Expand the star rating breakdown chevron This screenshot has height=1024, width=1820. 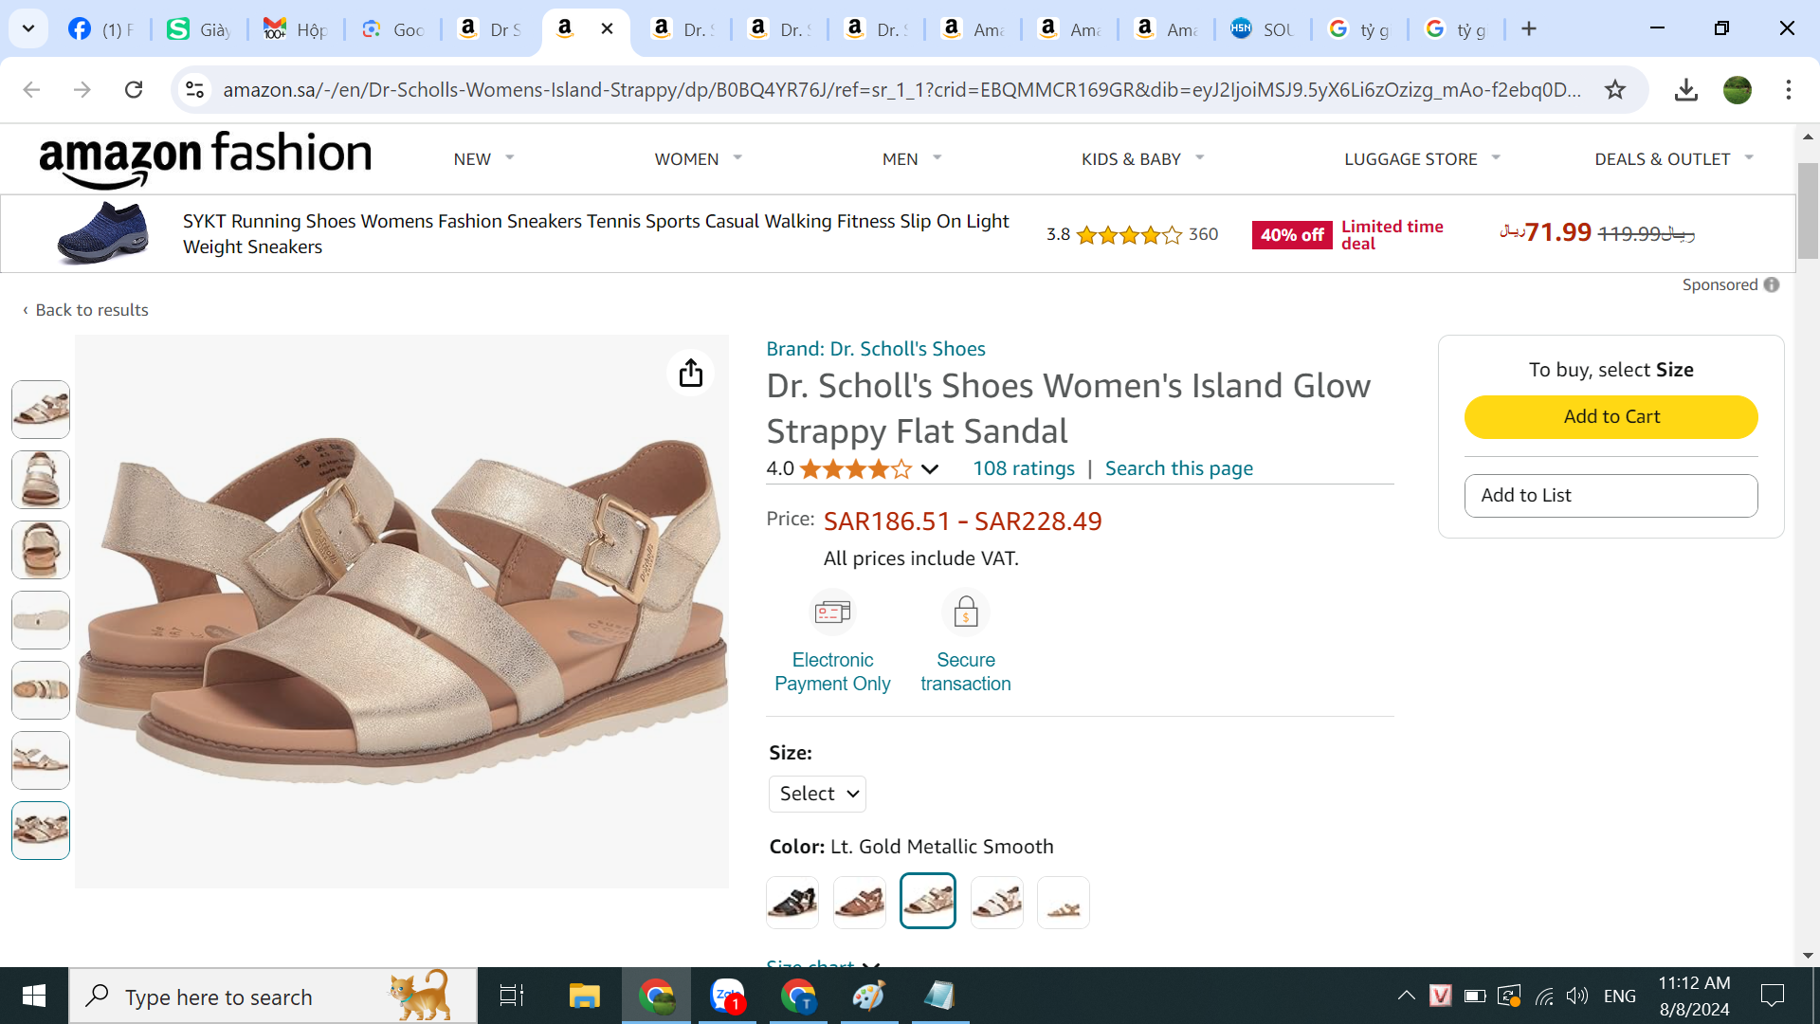[930, 469]
